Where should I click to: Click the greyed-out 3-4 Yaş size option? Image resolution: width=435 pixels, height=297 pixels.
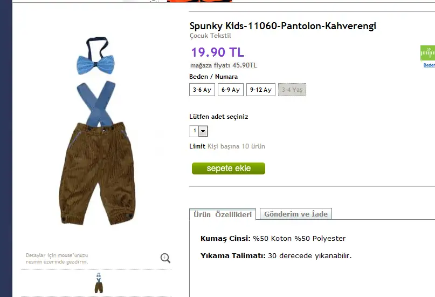click(292, 90)
